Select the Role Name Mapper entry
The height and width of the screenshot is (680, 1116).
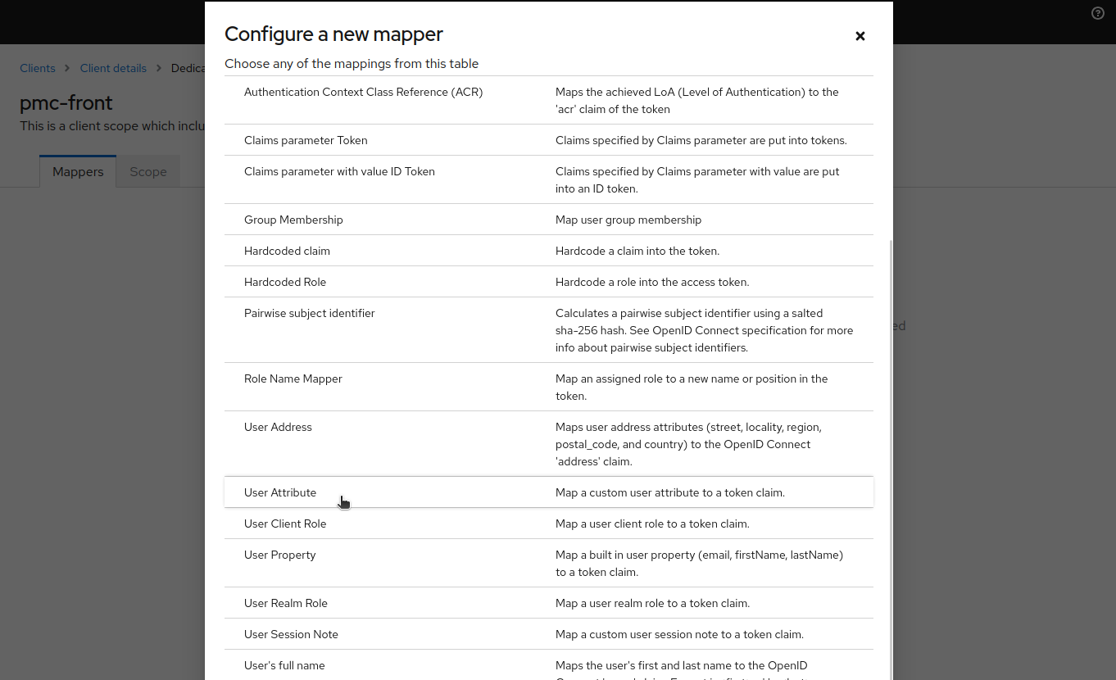click(293, 379)
